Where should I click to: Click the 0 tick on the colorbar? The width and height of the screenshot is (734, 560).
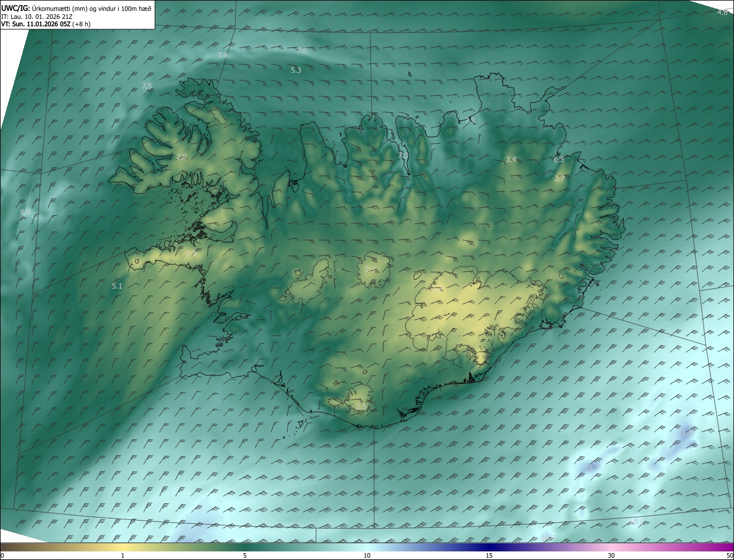coord(2,555)
